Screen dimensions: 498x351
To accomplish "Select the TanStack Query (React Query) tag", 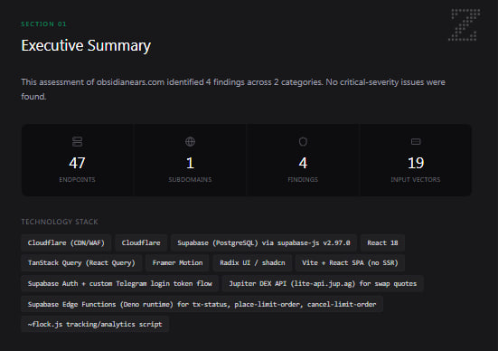I will (81, 263).
